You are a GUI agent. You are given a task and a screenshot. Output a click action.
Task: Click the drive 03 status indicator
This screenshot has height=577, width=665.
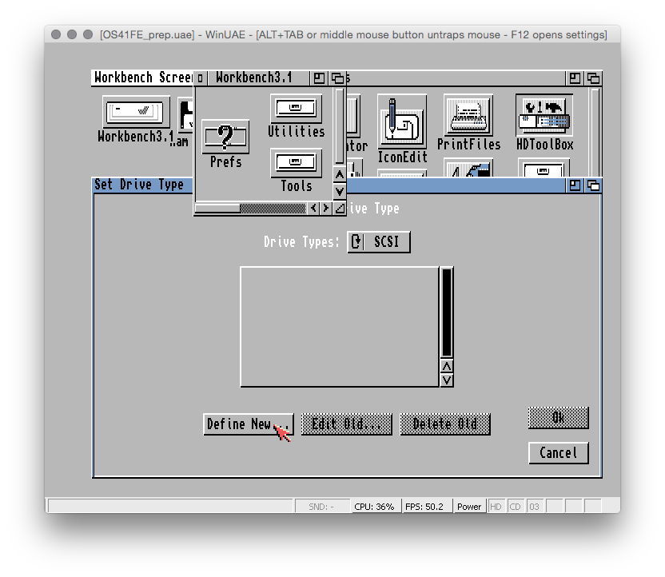(535, 507)
